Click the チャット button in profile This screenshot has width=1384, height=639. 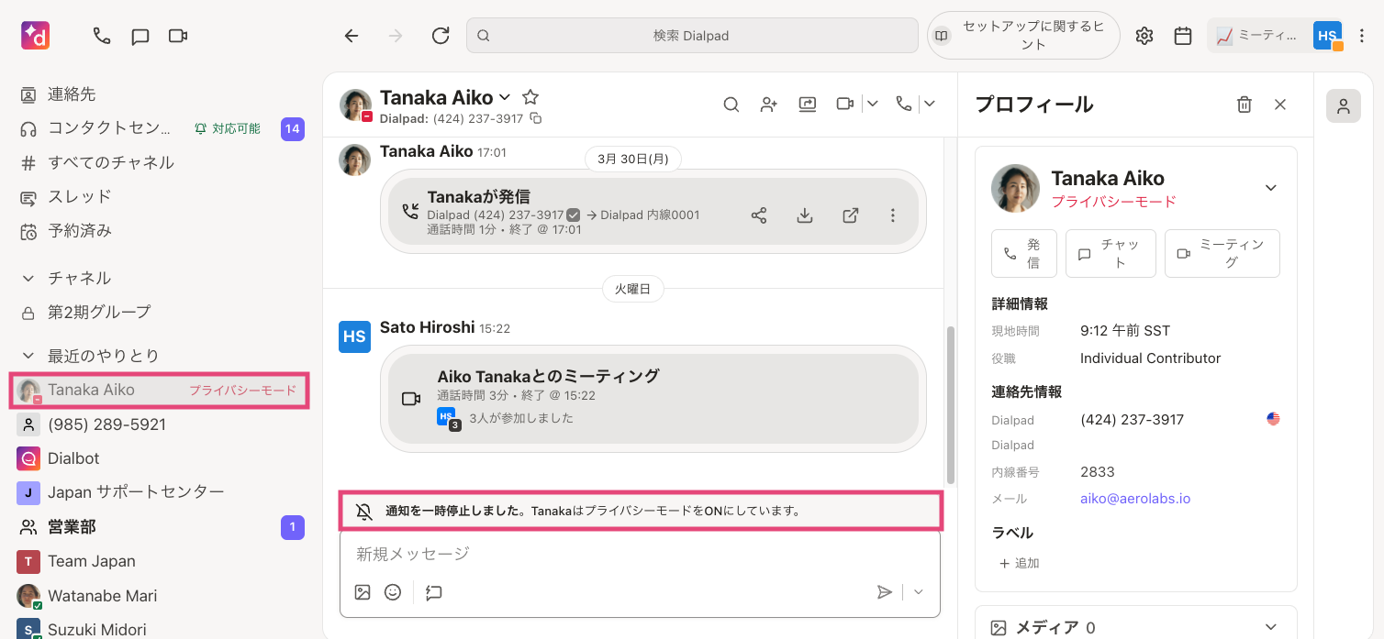coord(1111,253)
